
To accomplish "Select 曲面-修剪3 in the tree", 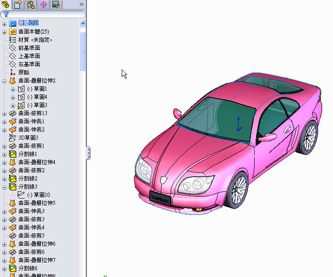I will (x=31, y=219).
